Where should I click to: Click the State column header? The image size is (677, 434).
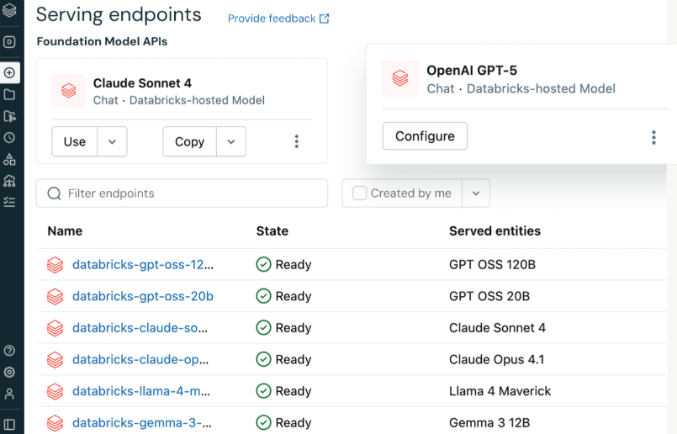pyautogui.click(x=272, y=231)
